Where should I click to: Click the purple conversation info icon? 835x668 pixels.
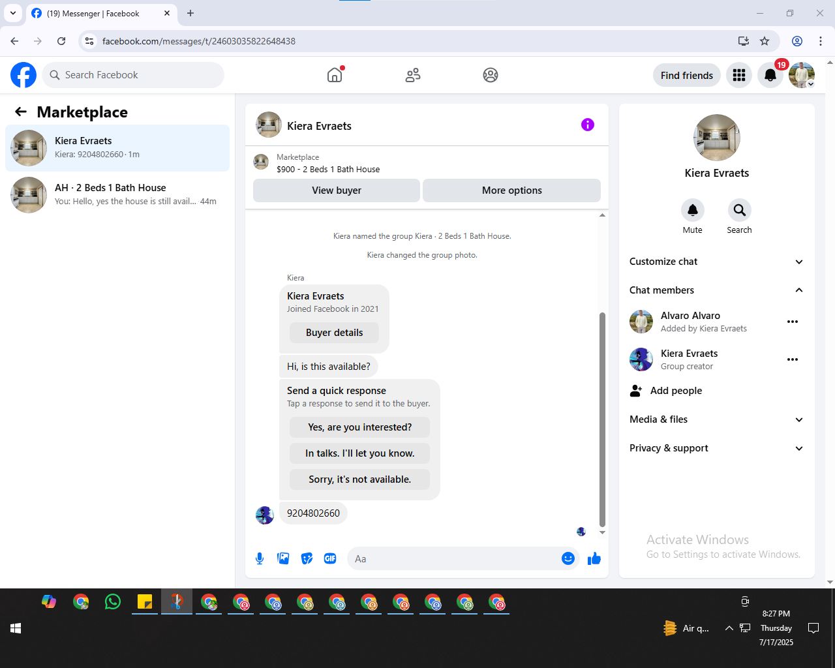588,125
